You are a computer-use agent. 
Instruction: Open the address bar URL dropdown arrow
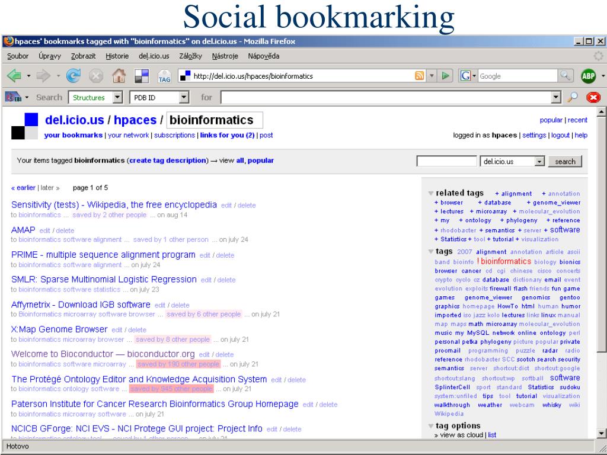pos(432,76)
